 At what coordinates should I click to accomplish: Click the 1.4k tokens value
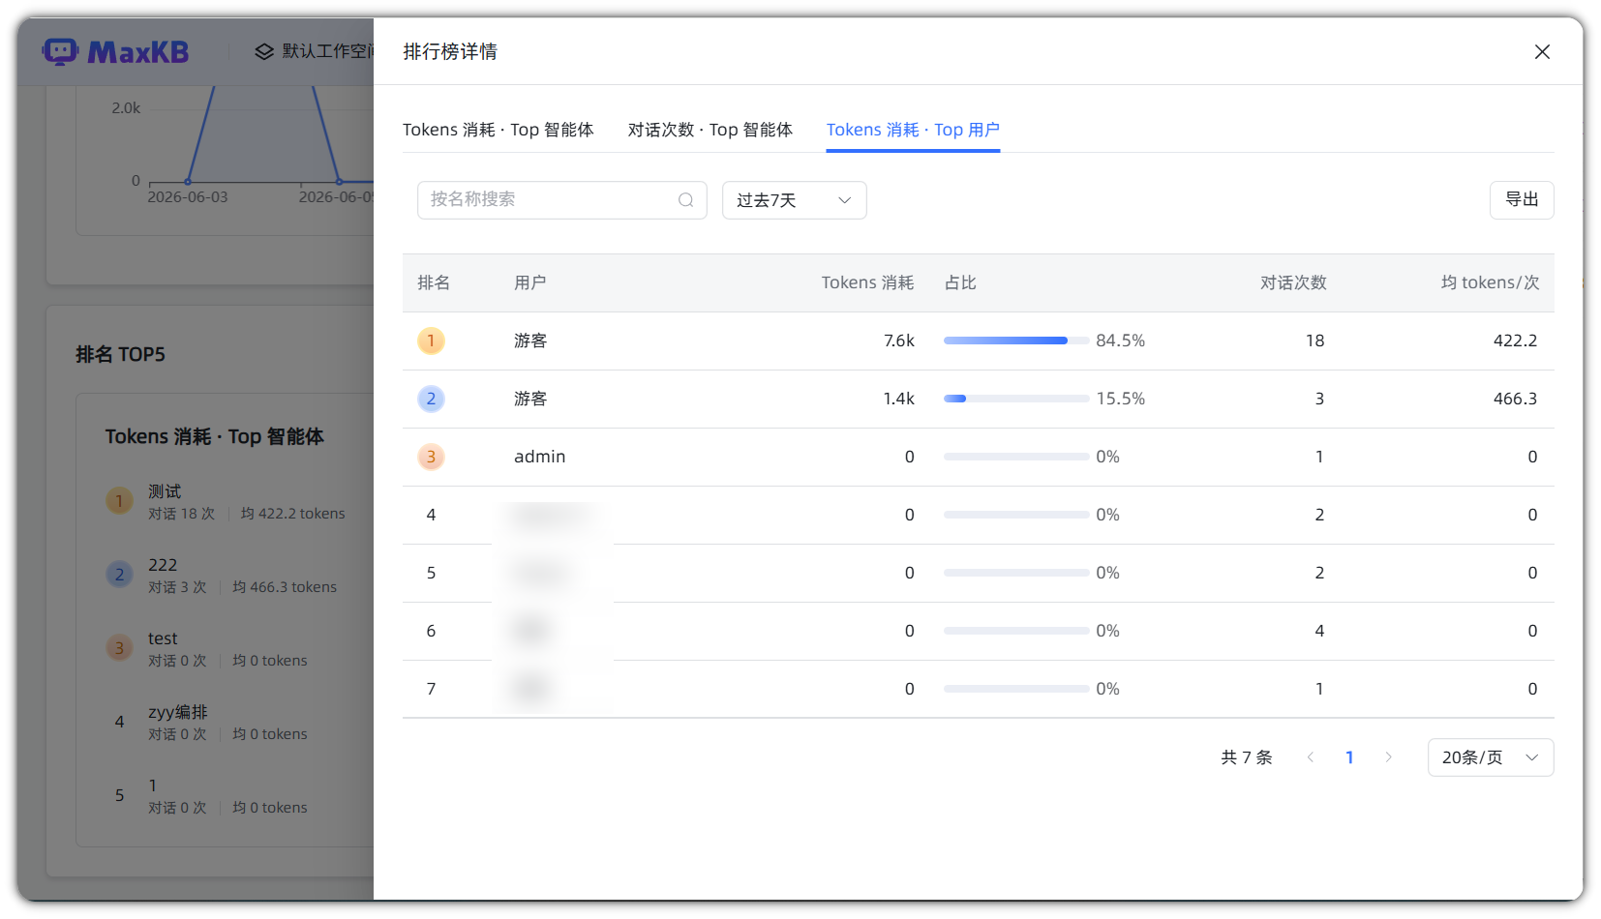pos(899,399)
